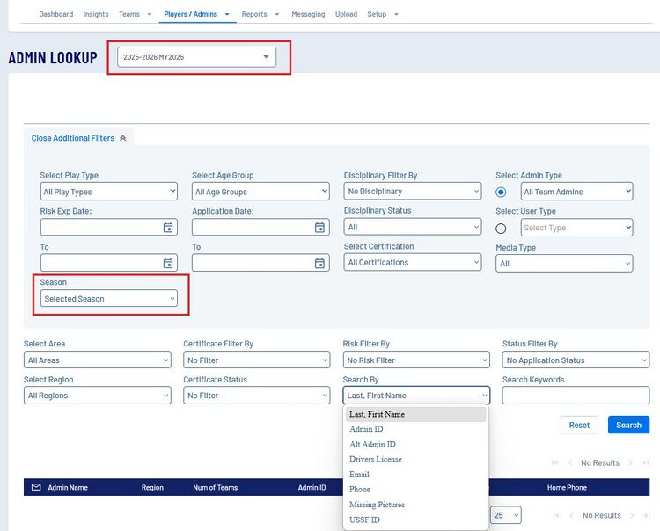Open the Application Date calendar picker
The width and height of the screenshot is (660, 531).
320,228
